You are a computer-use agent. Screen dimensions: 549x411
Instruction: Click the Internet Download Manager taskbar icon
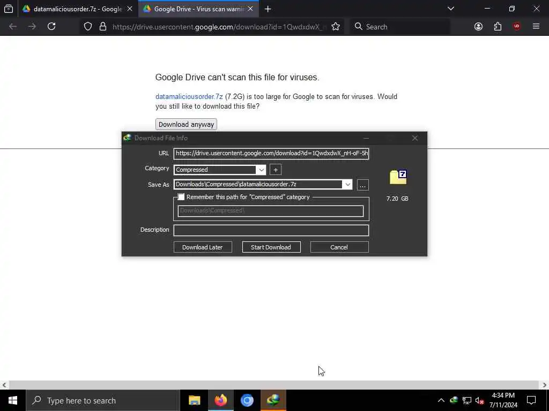[x=273, y=400]
